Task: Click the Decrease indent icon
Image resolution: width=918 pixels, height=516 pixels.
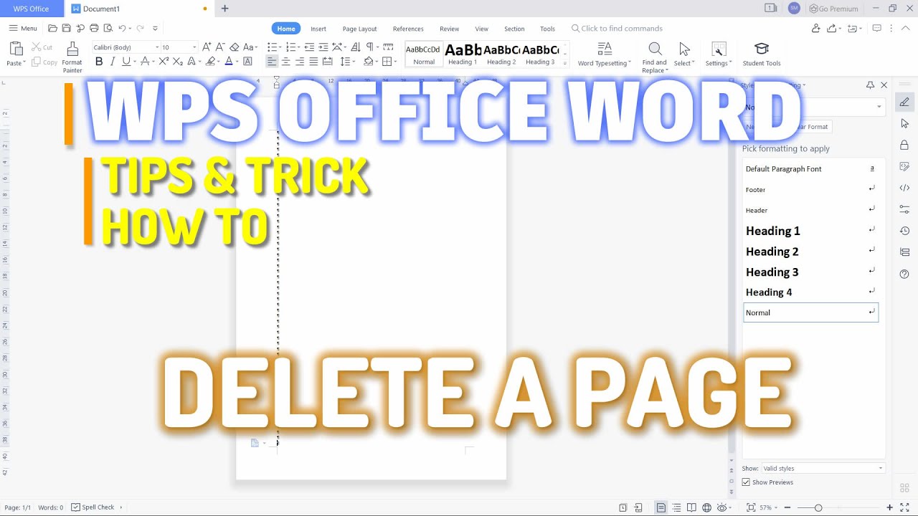Action: click(x=309, y=47)
